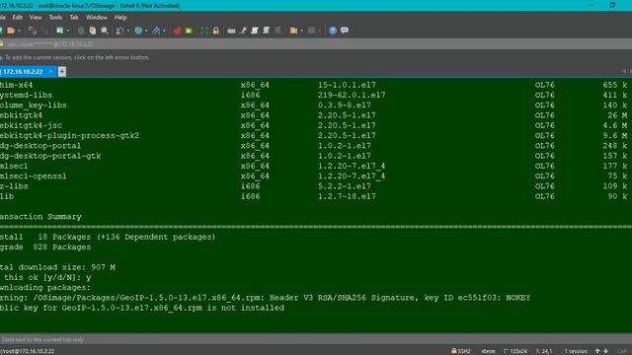
Task: Click the first script scroll icon
Action: (255, 31)
